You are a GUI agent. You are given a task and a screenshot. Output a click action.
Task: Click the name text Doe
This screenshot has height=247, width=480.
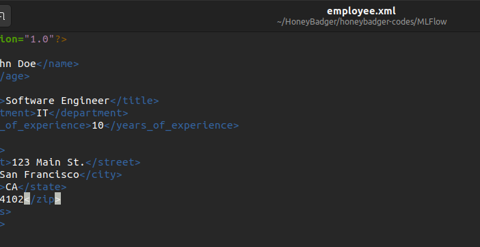[27, 64]
